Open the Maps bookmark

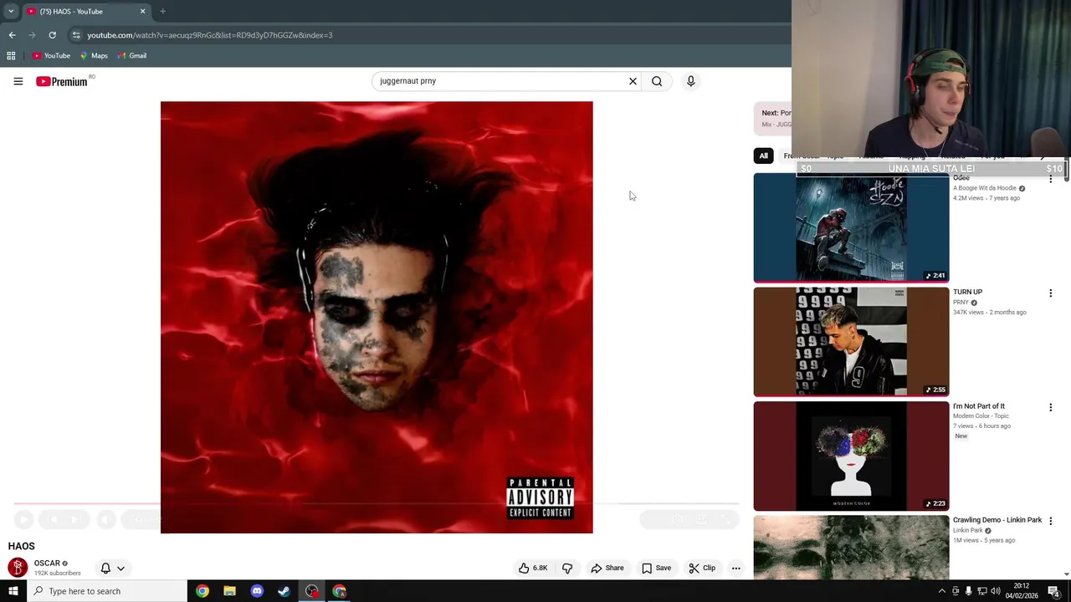click(x=94, y=55)
